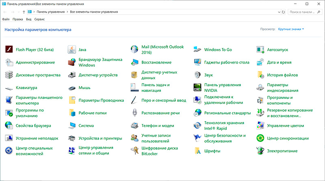
Task: Open the Электропитание icon
Action: (260, 151)
